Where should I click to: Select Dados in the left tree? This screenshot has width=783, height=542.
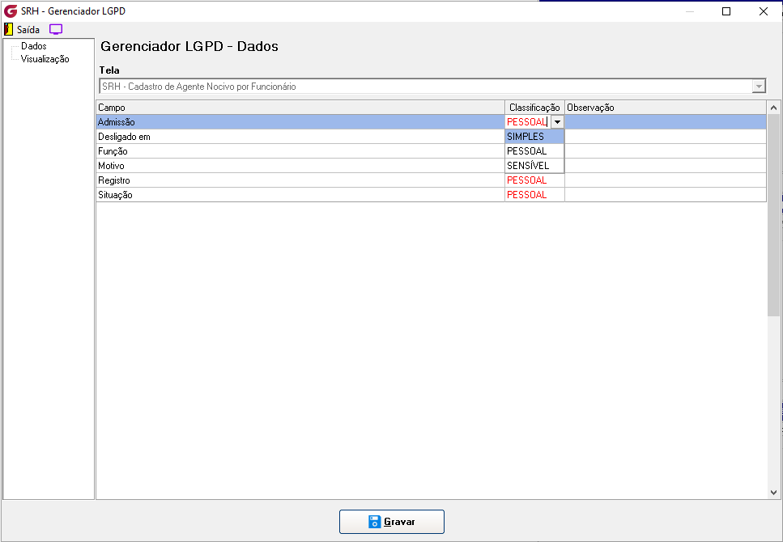pyautogui.click(x=33, y=46)
